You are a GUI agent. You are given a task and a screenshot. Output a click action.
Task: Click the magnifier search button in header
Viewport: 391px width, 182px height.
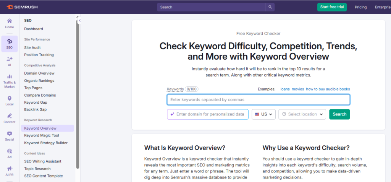(x=270, y=7)
